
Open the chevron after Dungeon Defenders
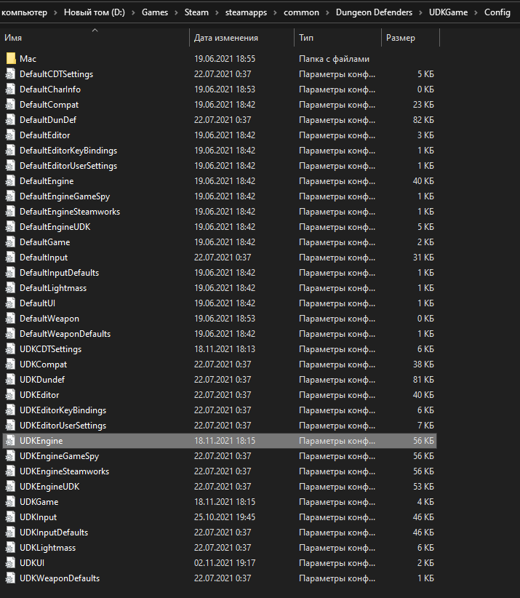pyautogui.click(x=420, y=12)
